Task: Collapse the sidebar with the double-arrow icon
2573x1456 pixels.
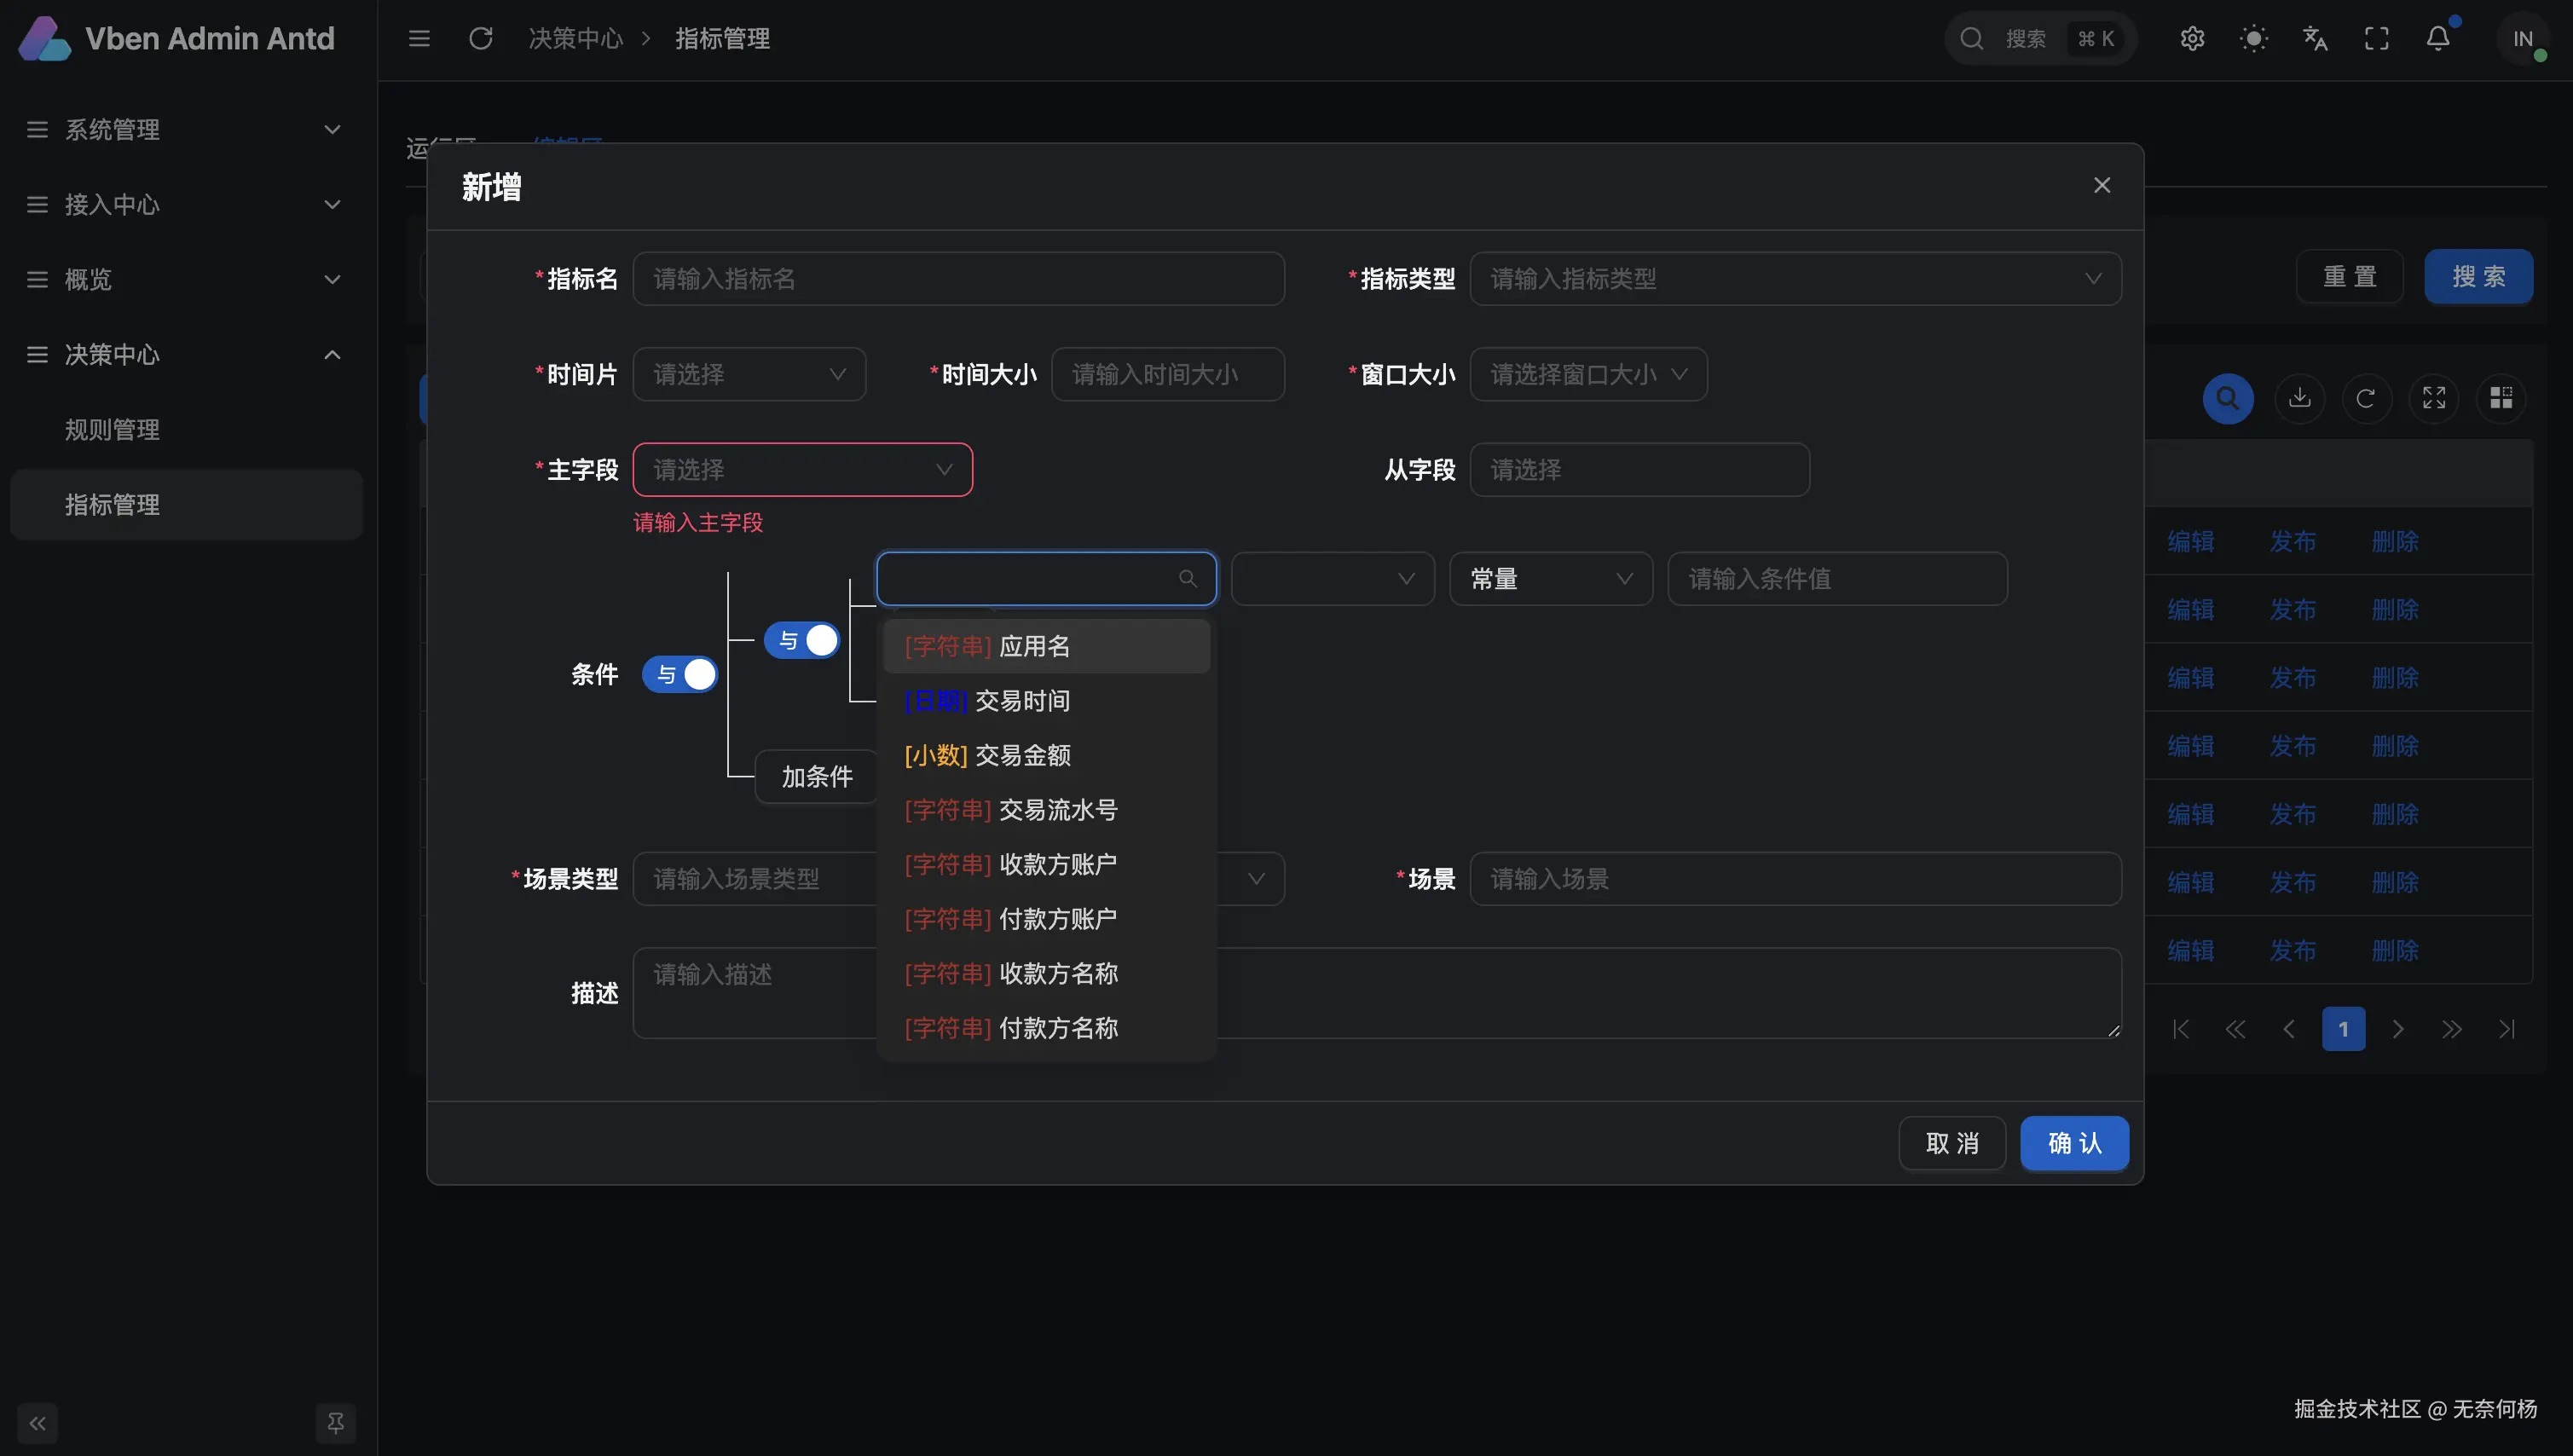Action: [38, 1422]
